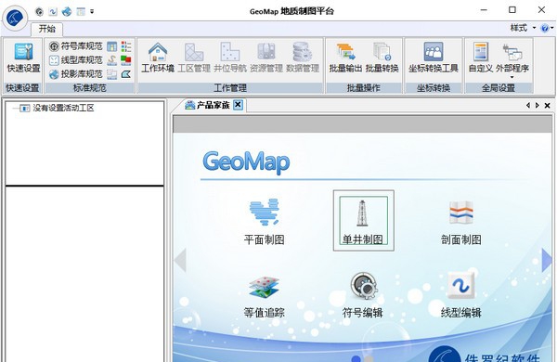Click the teal flag-shaped icon in 标准规范
Screen dimensions: 557x362
click(126, 74)
